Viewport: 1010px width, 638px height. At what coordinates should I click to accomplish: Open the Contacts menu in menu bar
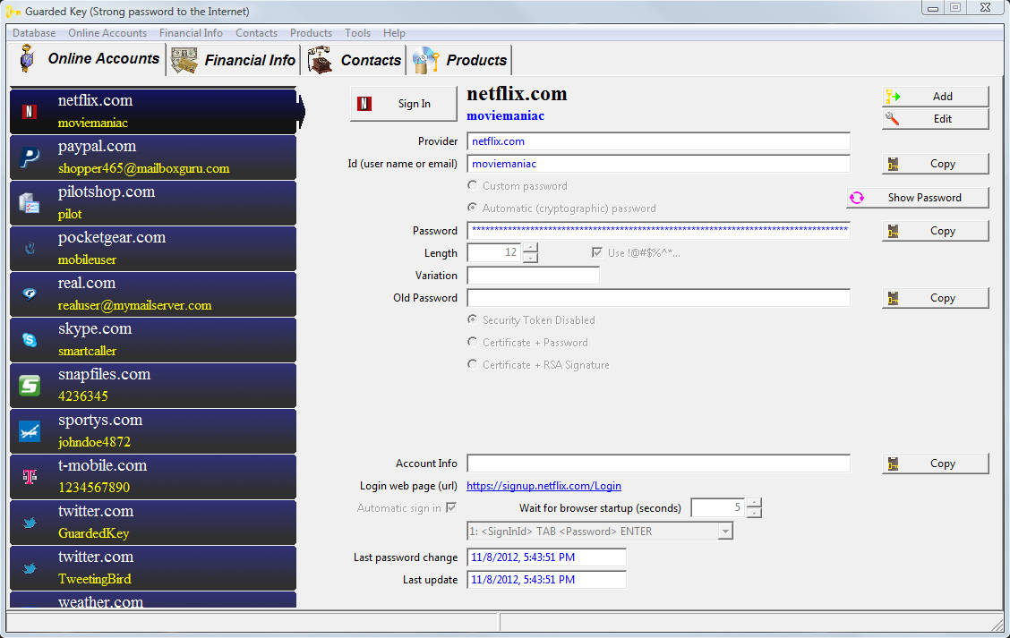tap(256, 33)
